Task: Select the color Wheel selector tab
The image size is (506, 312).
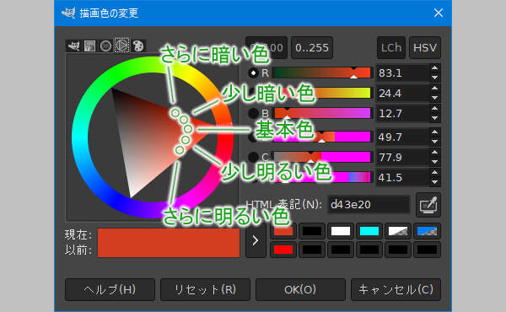Action: coord(122,46)
